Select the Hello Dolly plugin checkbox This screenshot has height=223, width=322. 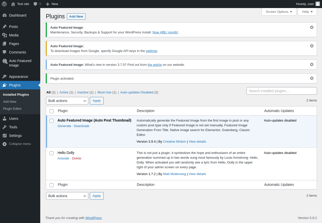52,153
